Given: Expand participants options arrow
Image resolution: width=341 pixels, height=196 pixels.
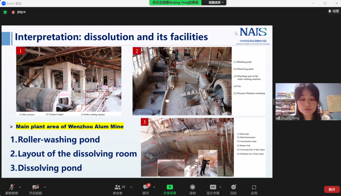Looking at the screenshot, I should (131, 187).
